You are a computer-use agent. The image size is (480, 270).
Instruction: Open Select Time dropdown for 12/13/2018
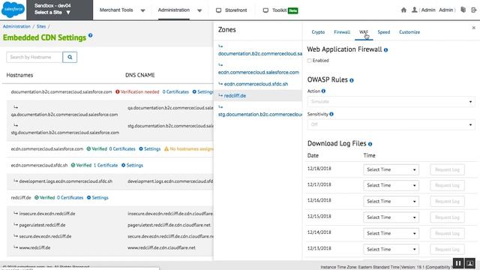[x=391, y=249]
